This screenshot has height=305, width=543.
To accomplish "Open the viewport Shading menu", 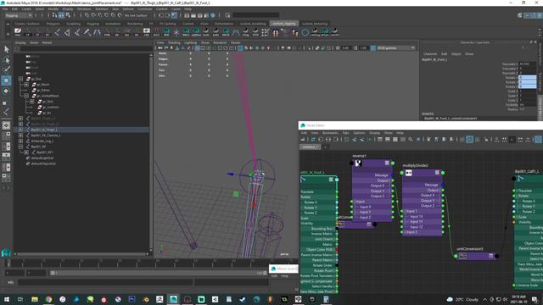I will click(x=174, y=43).
